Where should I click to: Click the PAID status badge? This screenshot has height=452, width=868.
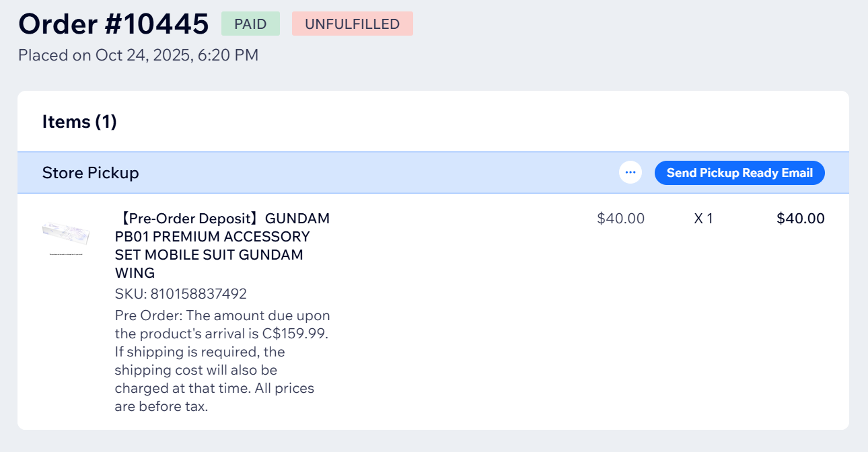coord(250,24)
